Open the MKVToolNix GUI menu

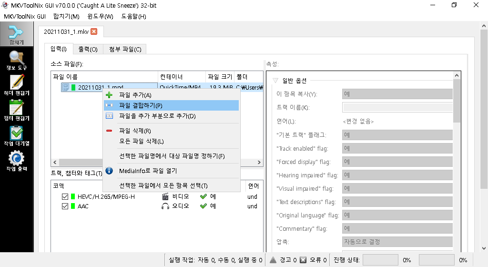[x=25, y=17]
